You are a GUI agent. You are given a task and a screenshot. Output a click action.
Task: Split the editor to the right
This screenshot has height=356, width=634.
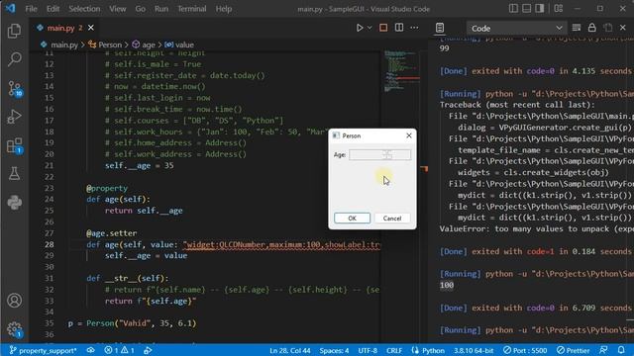click(x=398, y=28)
